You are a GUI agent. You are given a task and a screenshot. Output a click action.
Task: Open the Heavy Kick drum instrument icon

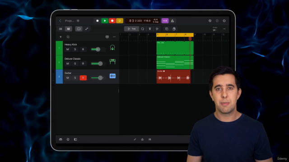click(112, 48)
